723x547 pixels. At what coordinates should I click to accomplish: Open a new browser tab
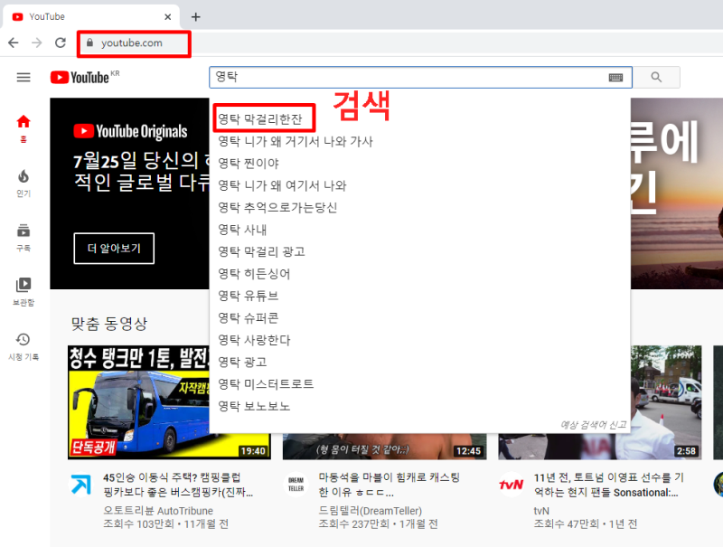[196, 17]
